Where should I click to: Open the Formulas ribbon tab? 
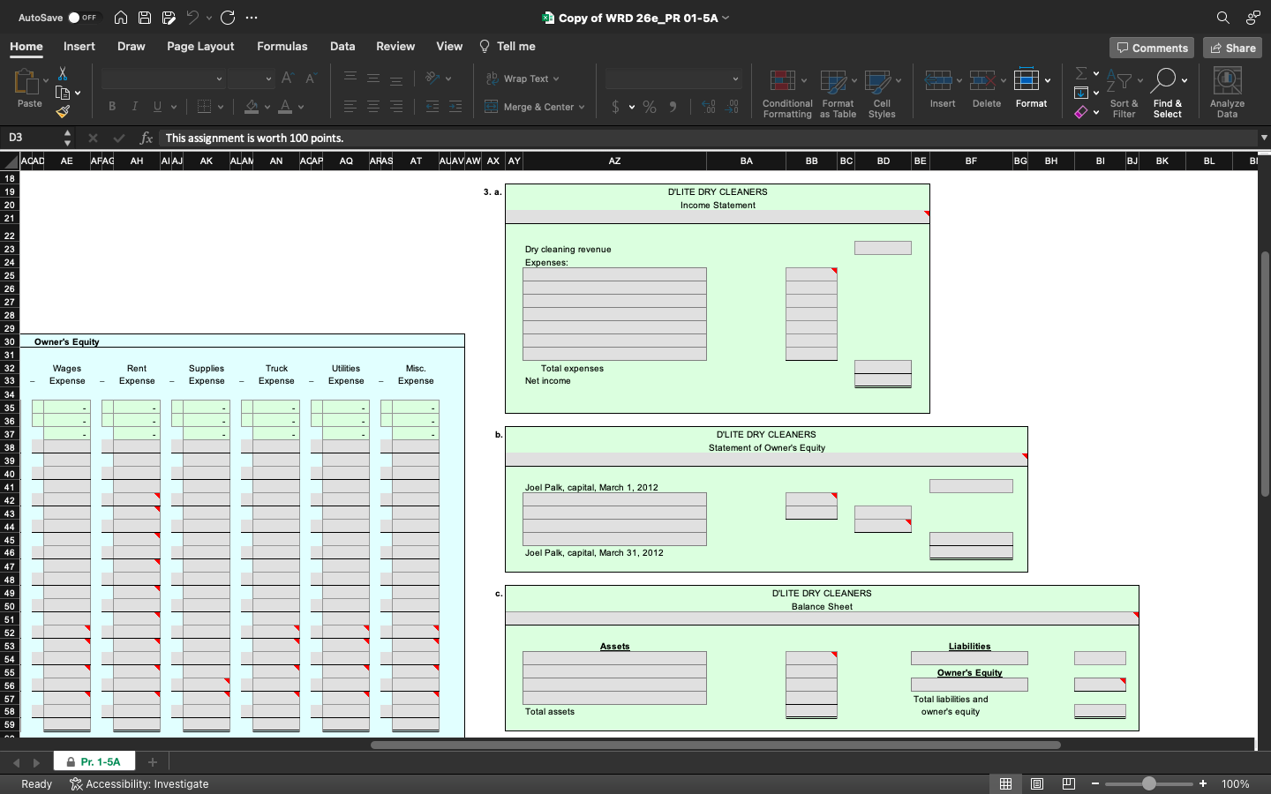(x=282, y=46)
